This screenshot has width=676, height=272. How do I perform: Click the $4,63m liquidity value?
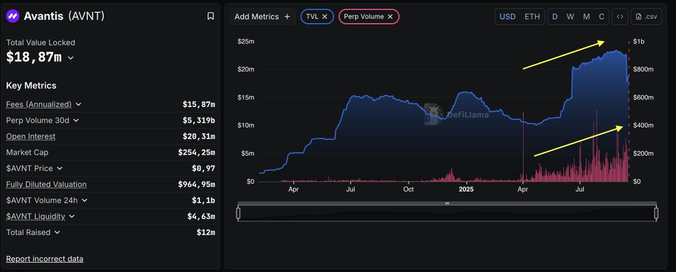[x=201, y=216]
